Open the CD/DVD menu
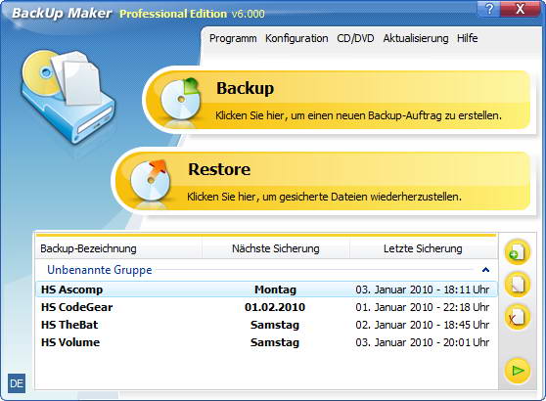This screenshot has height=401, width=546. click(355, 38)
